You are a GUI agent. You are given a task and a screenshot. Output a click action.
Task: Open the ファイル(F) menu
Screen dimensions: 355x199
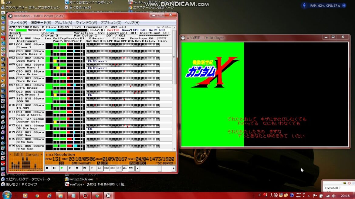[19, 23]
